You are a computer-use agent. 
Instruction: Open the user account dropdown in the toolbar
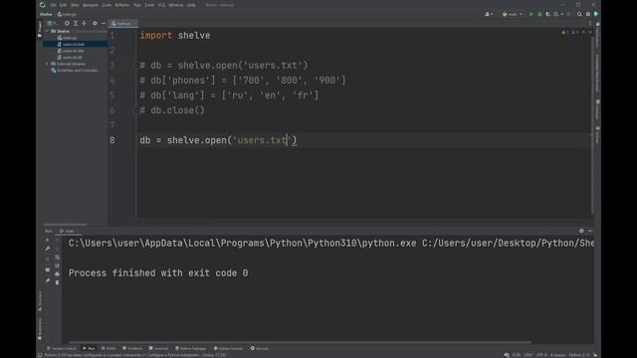(x=489, y=14)
